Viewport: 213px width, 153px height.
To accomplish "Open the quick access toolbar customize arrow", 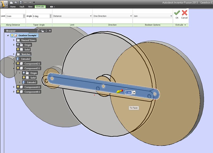I will (34, 2).
